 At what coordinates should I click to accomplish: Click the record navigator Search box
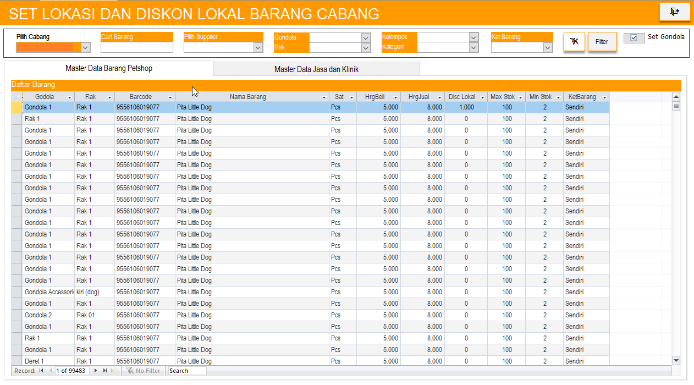coord(187,371)
